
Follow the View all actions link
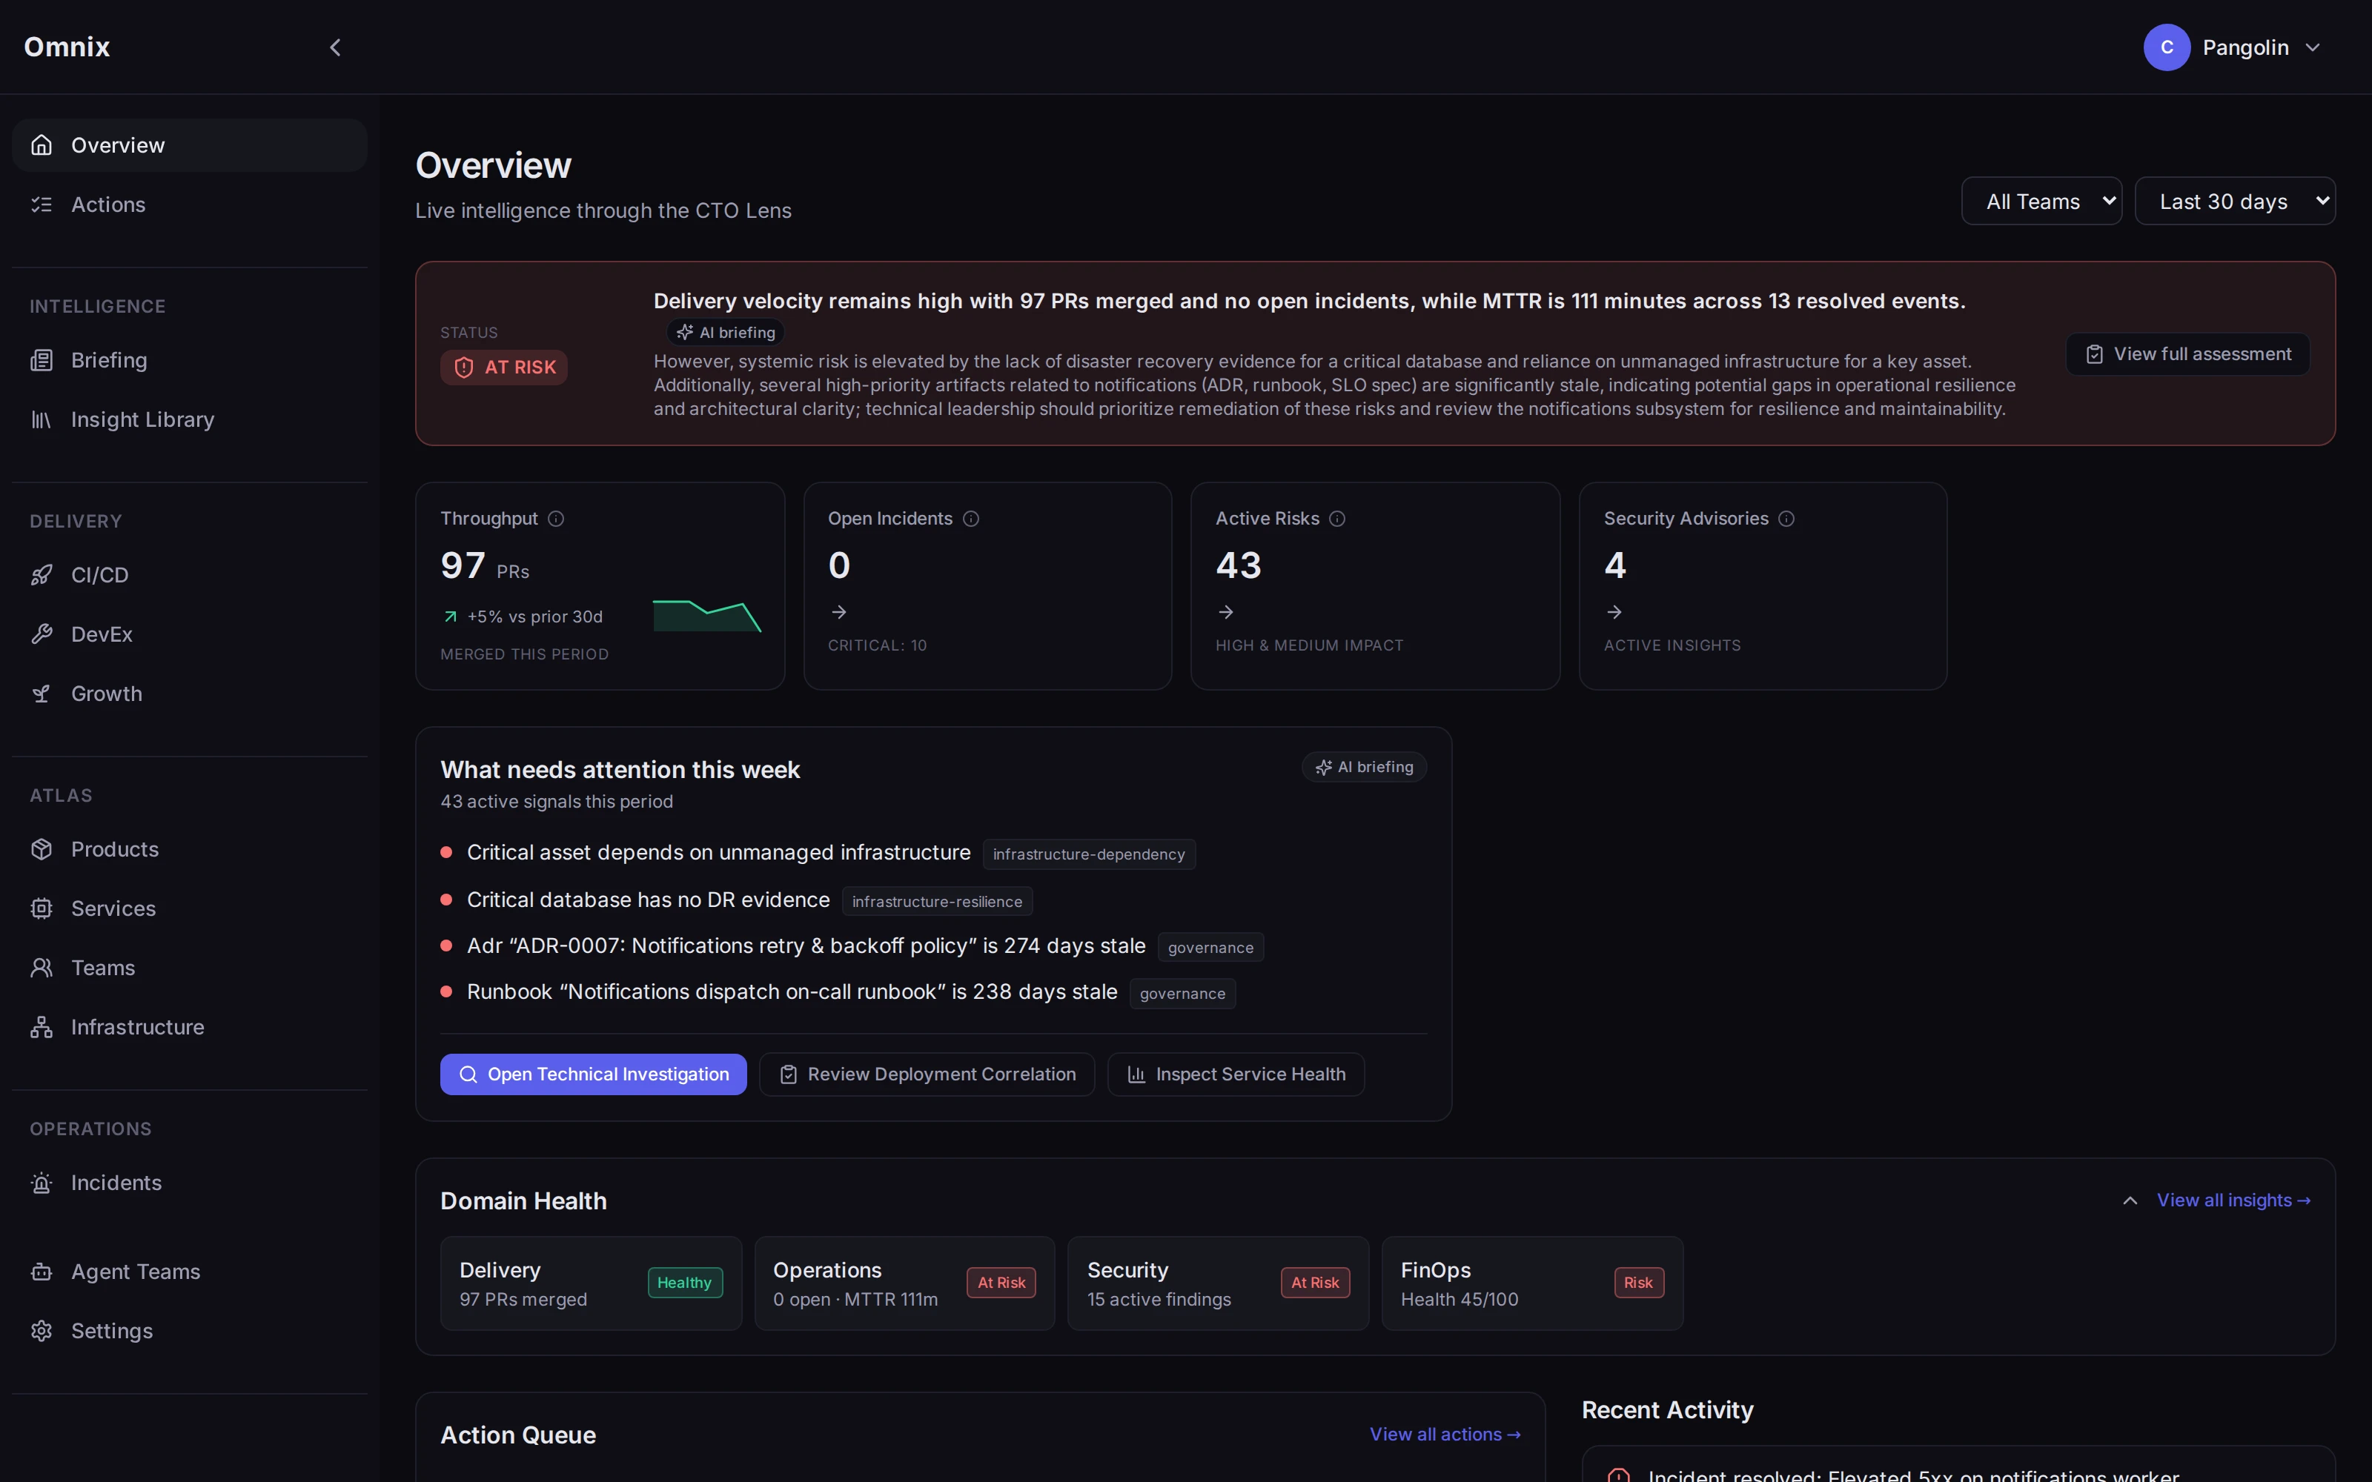tap(1445, 1434)
